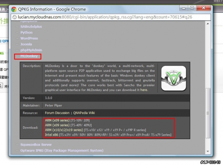Maximize the QPKG Information window
This screenshot has height=165, width=223.
(x=192, y=8)
